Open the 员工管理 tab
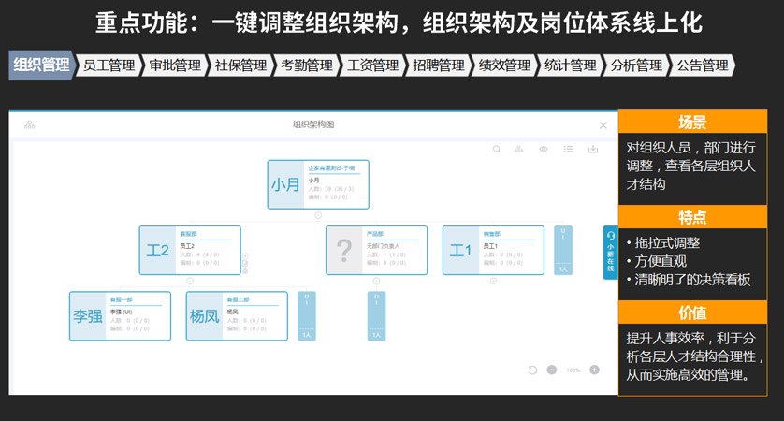The width and height of the screenshot is (784, 421). tap(109, 65)
